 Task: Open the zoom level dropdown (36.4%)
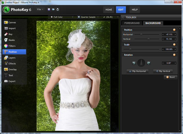(x=111, y=17)
